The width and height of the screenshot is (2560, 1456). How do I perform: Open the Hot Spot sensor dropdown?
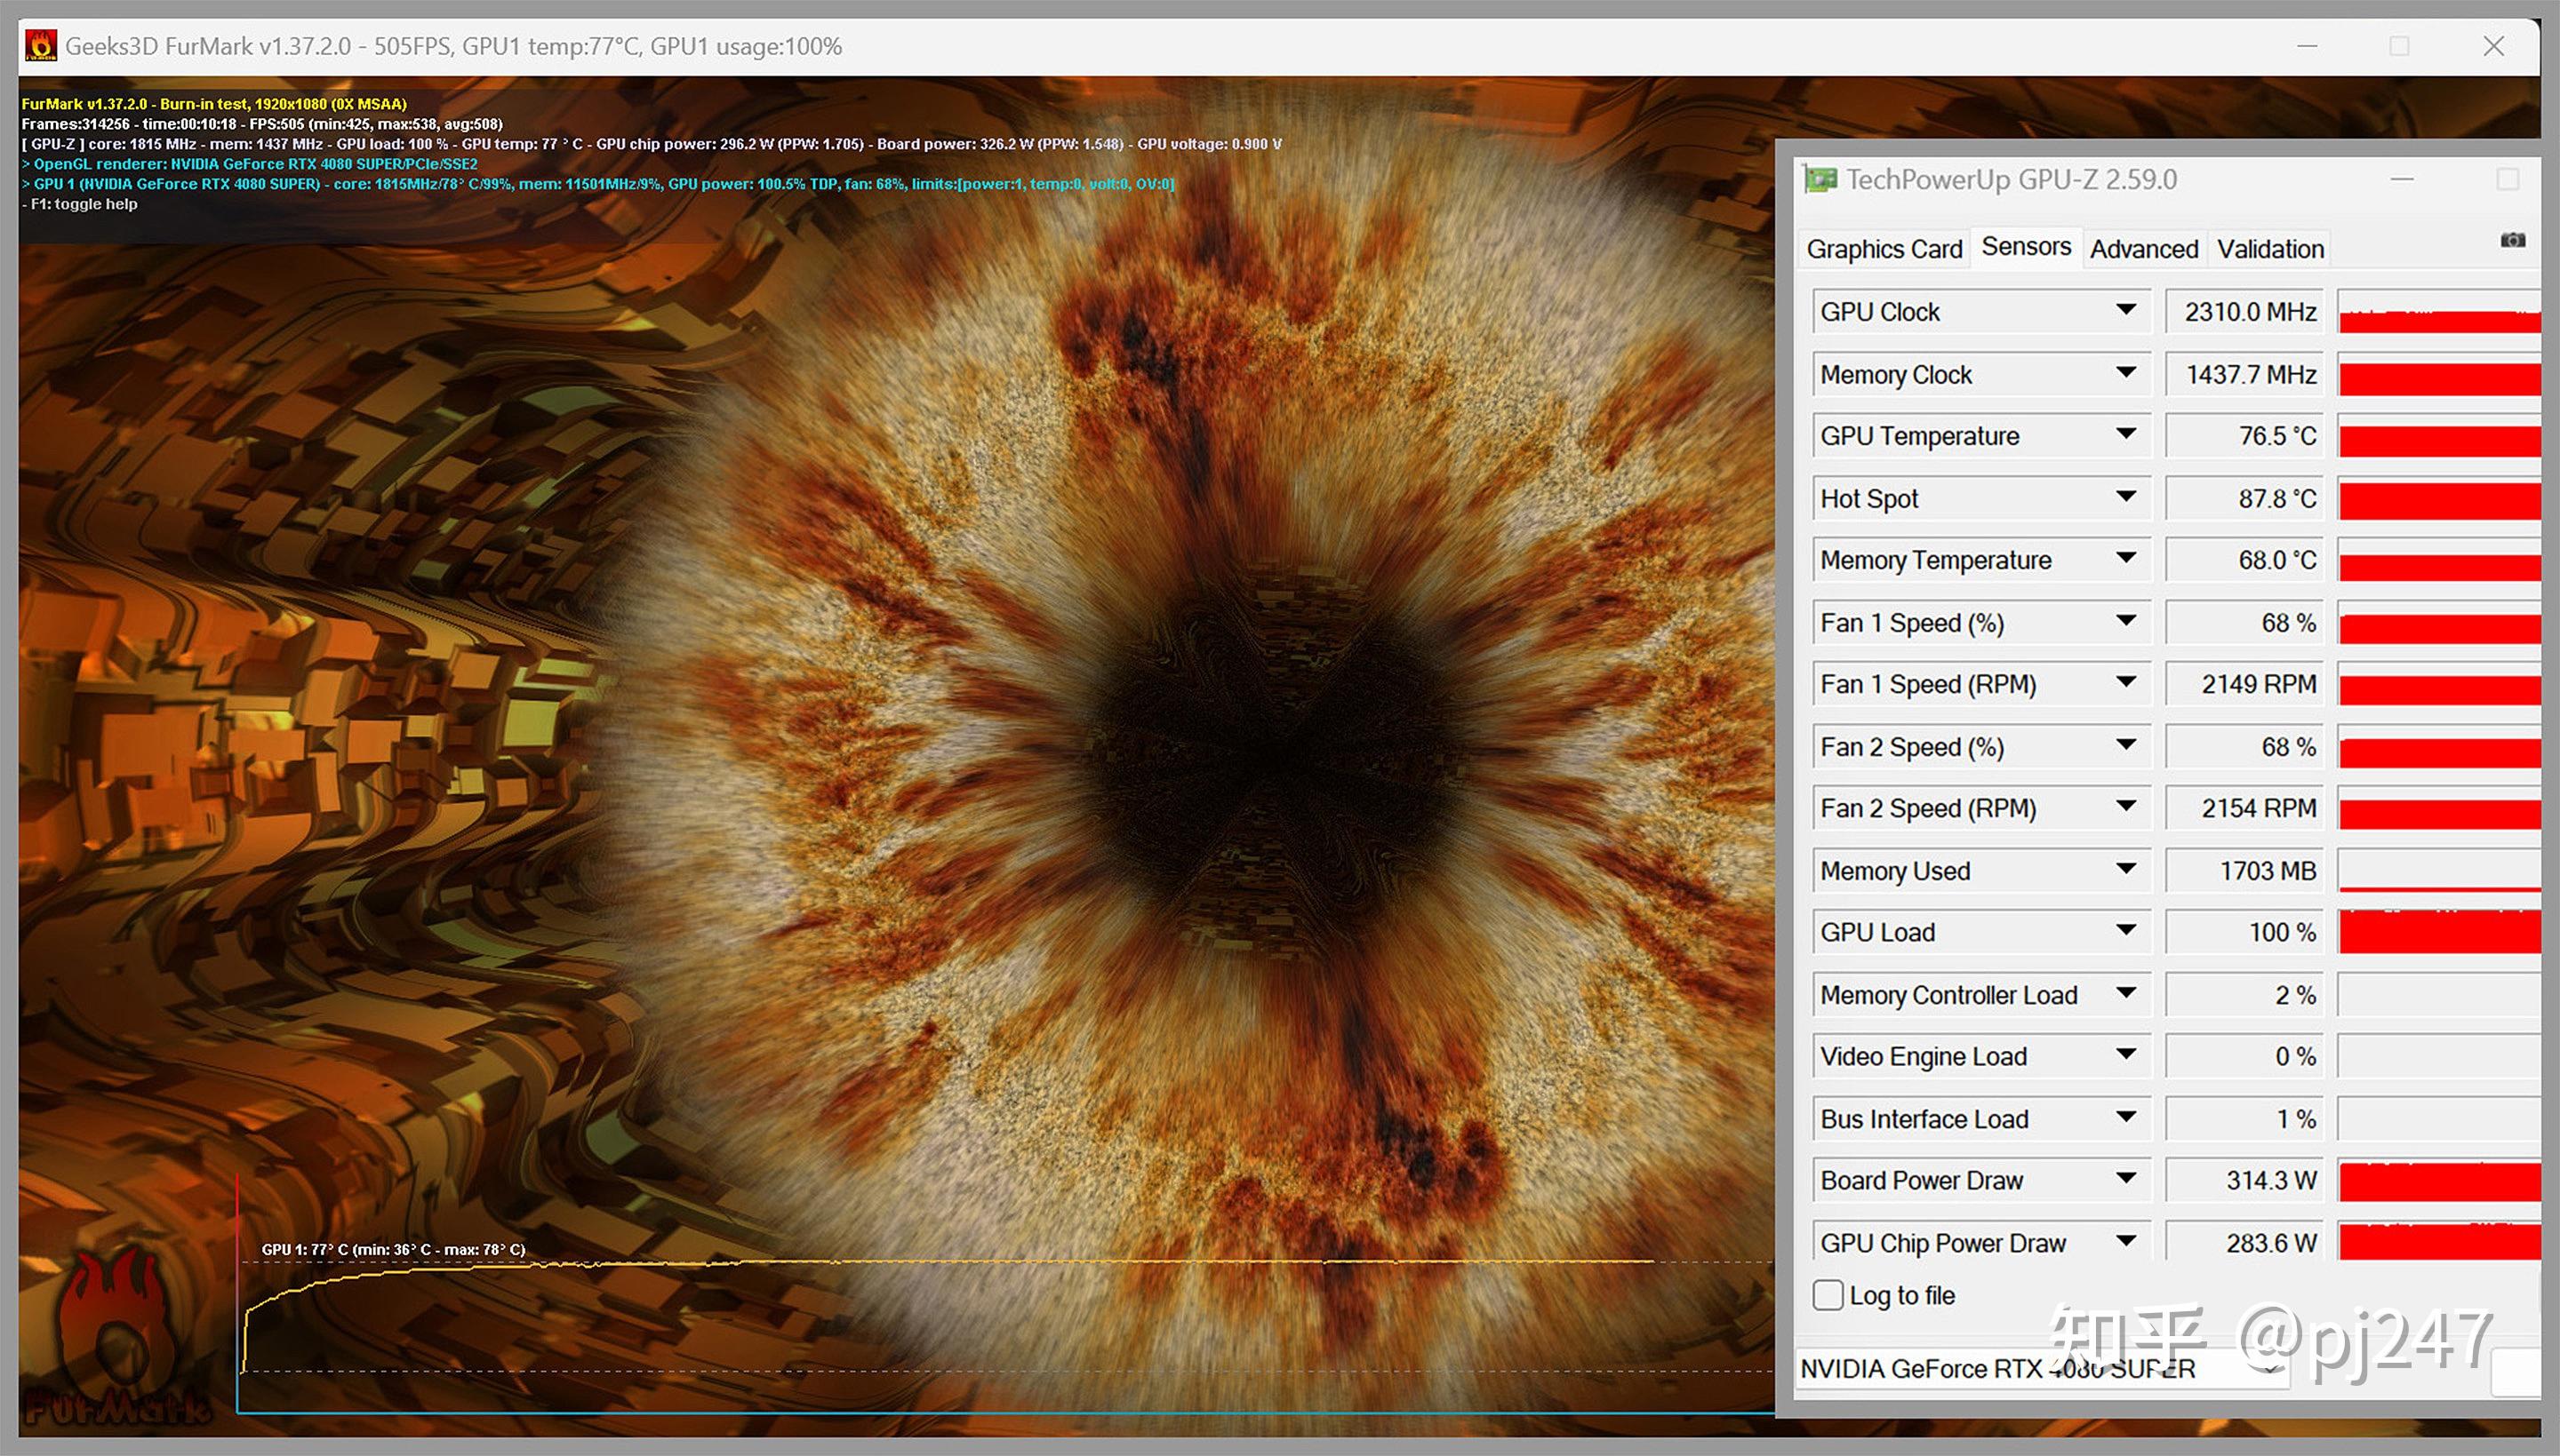[x=2126, y=497]
